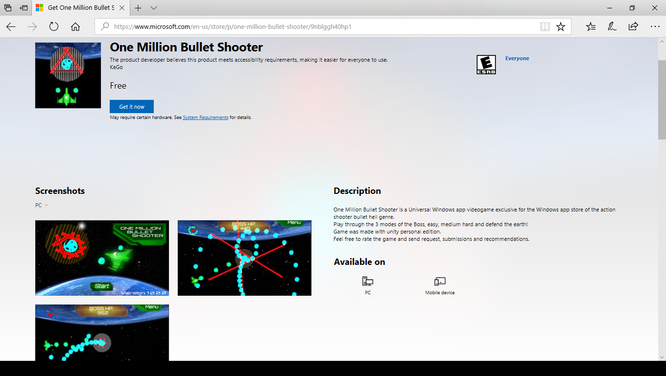Image resolution: width=666 pixels, height=376 pixels.
Task: Open the System Requirements link
Action: (x=206, y=117)
